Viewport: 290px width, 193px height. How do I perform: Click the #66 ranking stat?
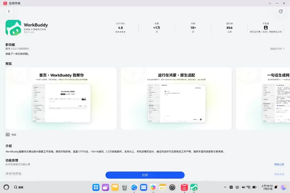(x=230, y=28)
